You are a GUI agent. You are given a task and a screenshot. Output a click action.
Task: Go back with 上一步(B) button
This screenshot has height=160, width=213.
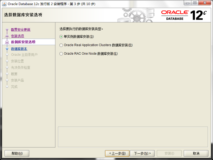click(x=117, y=154)
